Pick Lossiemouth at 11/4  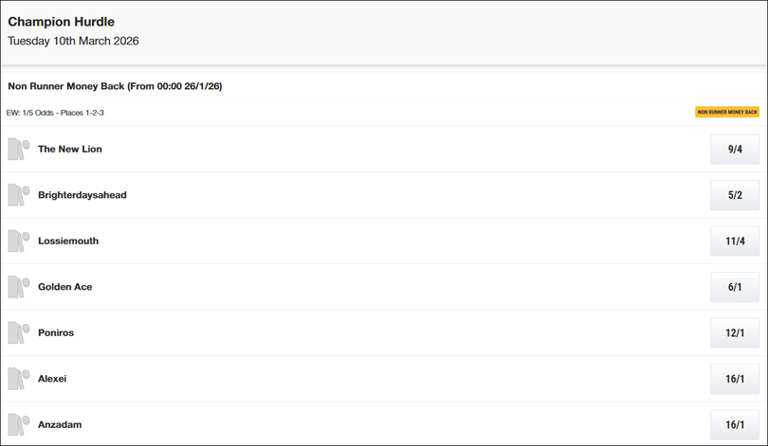click(x=735, y=241)
